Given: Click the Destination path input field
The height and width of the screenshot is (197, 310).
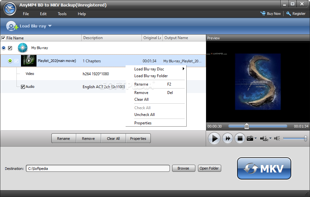Looking at the screenshot, I should pos(98,168).
